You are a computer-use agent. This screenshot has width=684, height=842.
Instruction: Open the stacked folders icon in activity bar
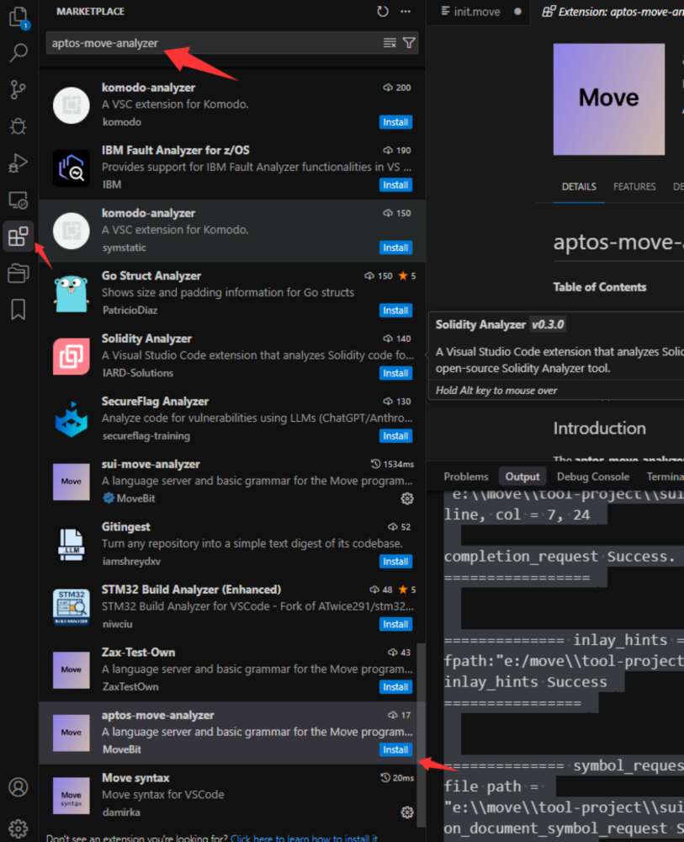(19, 273)
